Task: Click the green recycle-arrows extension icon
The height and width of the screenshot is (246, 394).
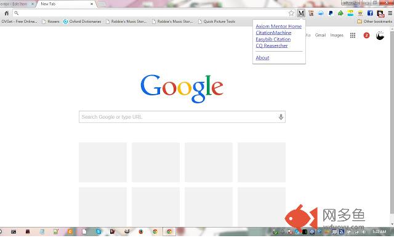Action: pyautogui.click(x=340, y=13)
